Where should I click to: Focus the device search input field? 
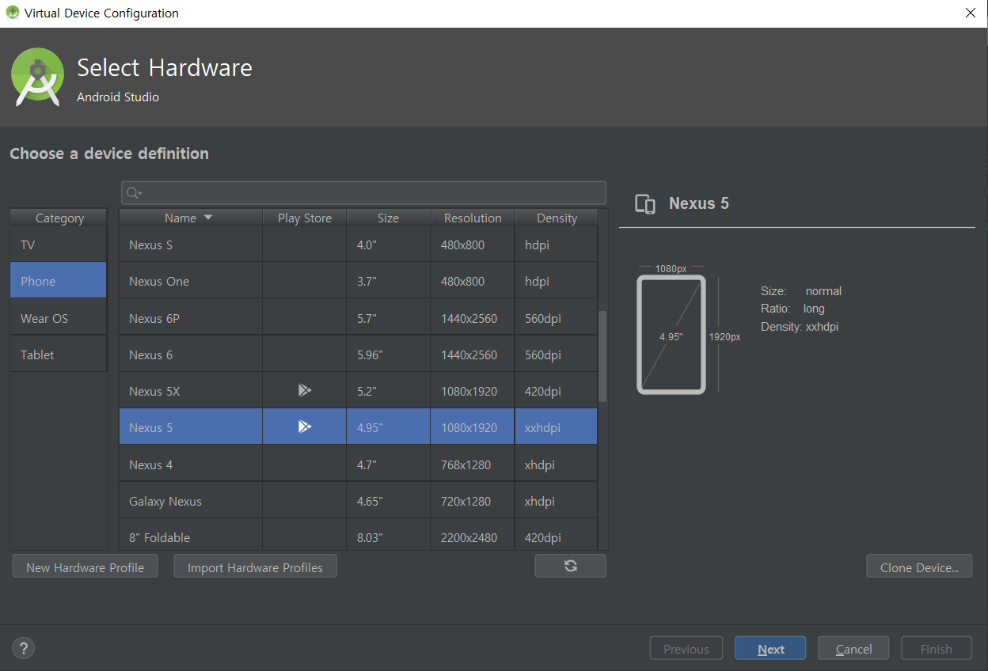(364, 193)
